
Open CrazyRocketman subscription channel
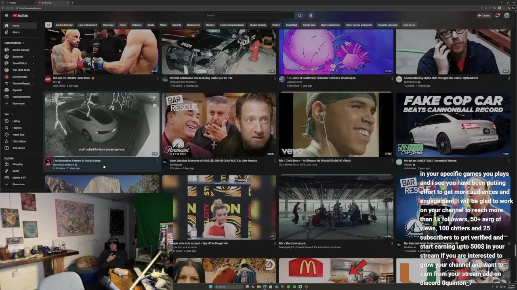coord(20,97)
